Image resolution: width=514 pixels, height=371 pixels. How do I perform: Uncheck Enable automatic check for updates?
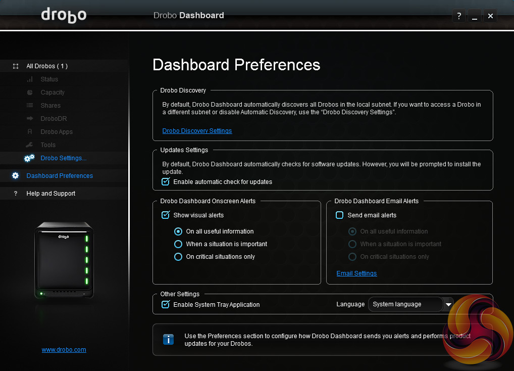pyautogui.click(x=165, y=181)
